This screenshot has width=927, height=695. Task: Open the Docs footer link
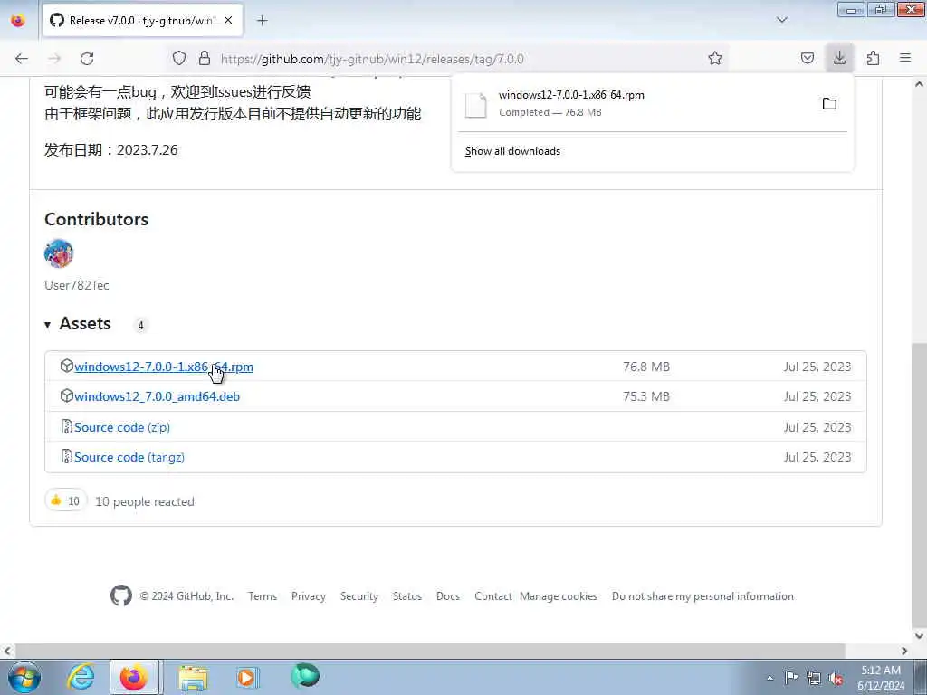[448, 596]
